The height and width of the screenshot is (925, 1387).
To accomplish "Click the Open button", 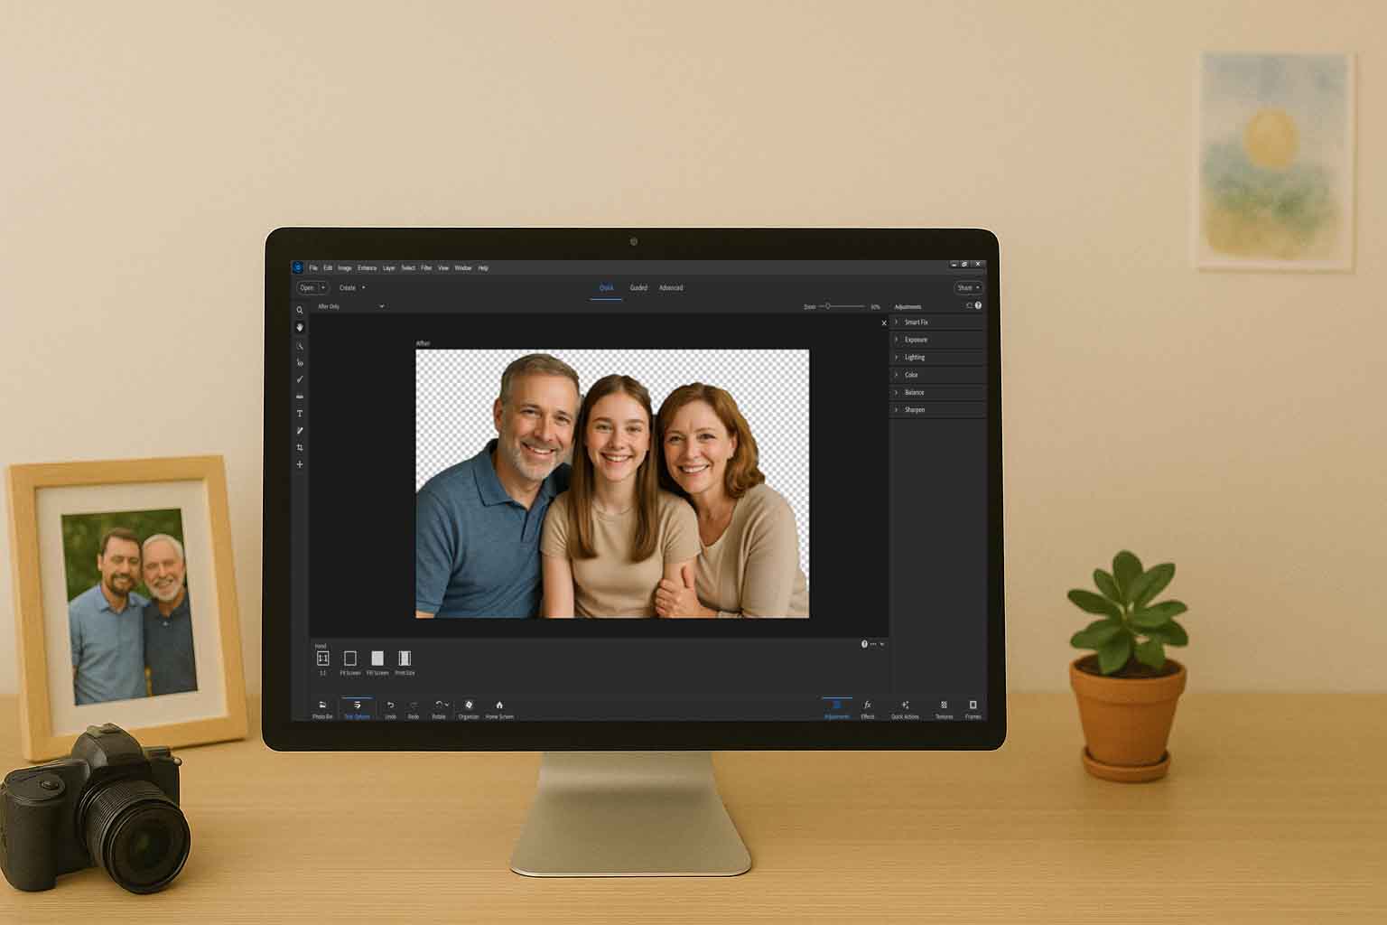I will coord(307,287).
